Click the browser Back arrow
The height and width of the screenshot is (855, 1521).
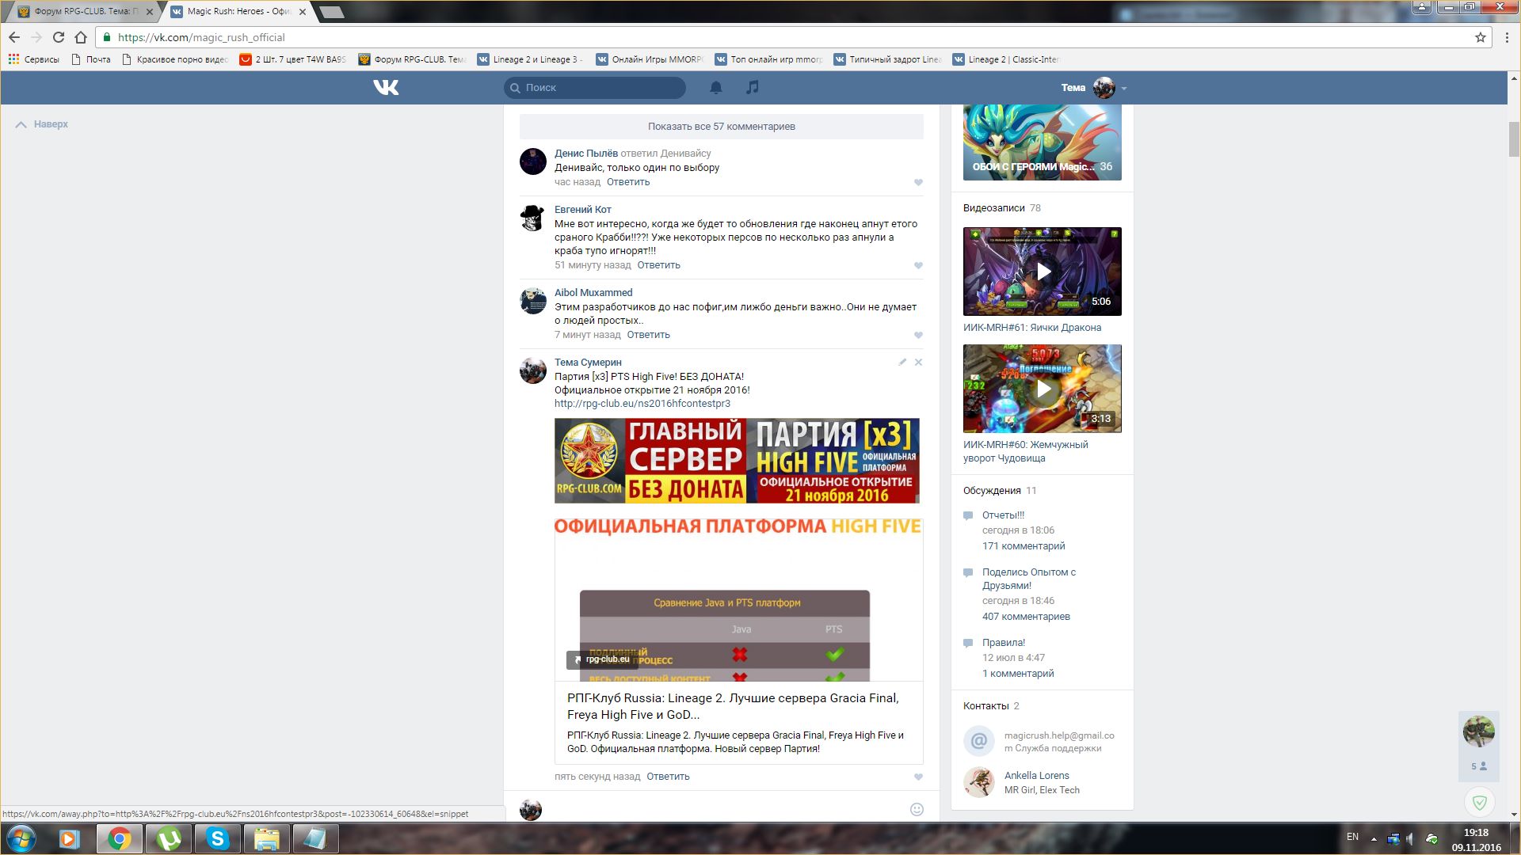coord(14,37)
